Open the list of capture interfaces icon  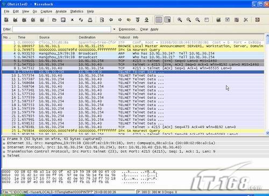pyautogui.click(x=6, y=20)
